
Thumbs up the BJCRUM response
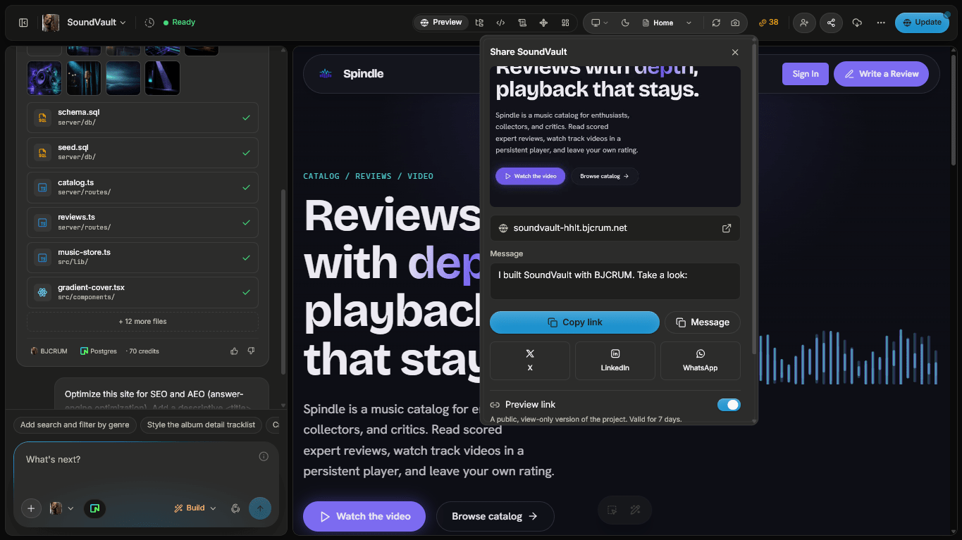[x=234, y=351]
